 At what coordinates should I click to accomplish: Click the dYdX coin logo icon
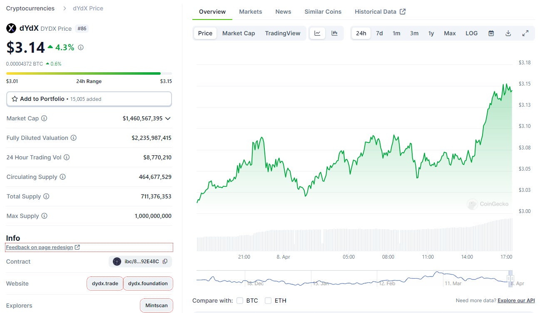pyautogui.click(x=11, y=28)
